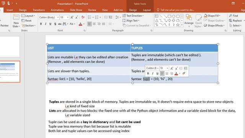245x138 pixels.
Task: Open Align Text menu
Action: (x=131, y=21)
